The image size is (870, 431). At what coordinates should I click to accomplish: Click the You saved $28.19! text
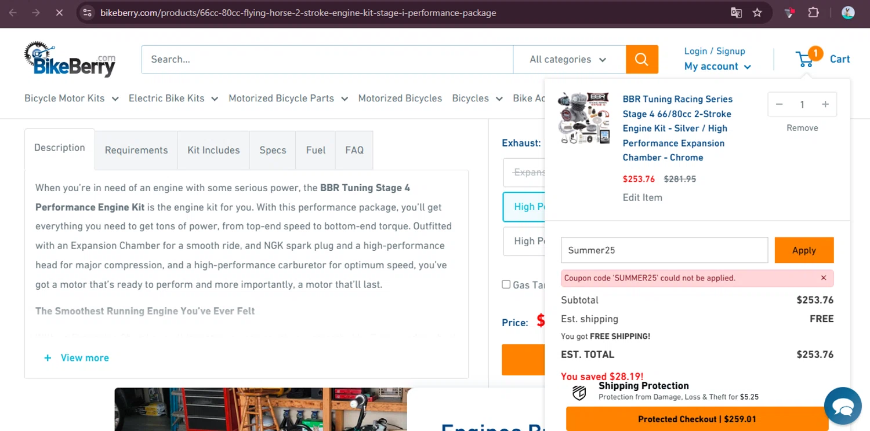602,377
